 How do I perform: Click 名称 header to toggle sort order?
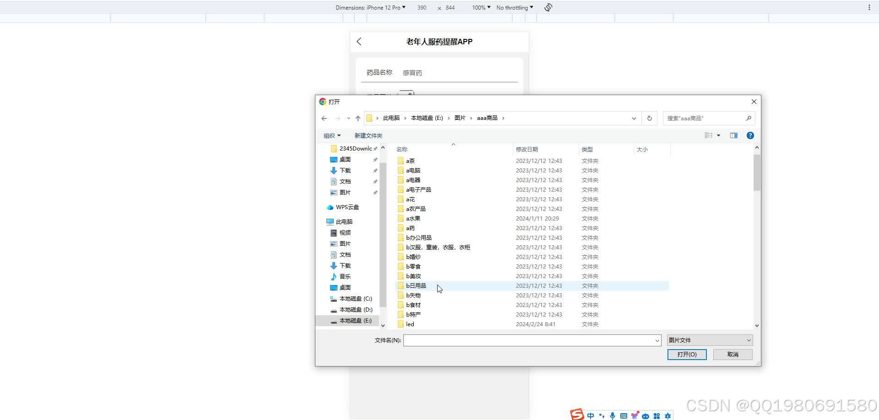point(402,149)
